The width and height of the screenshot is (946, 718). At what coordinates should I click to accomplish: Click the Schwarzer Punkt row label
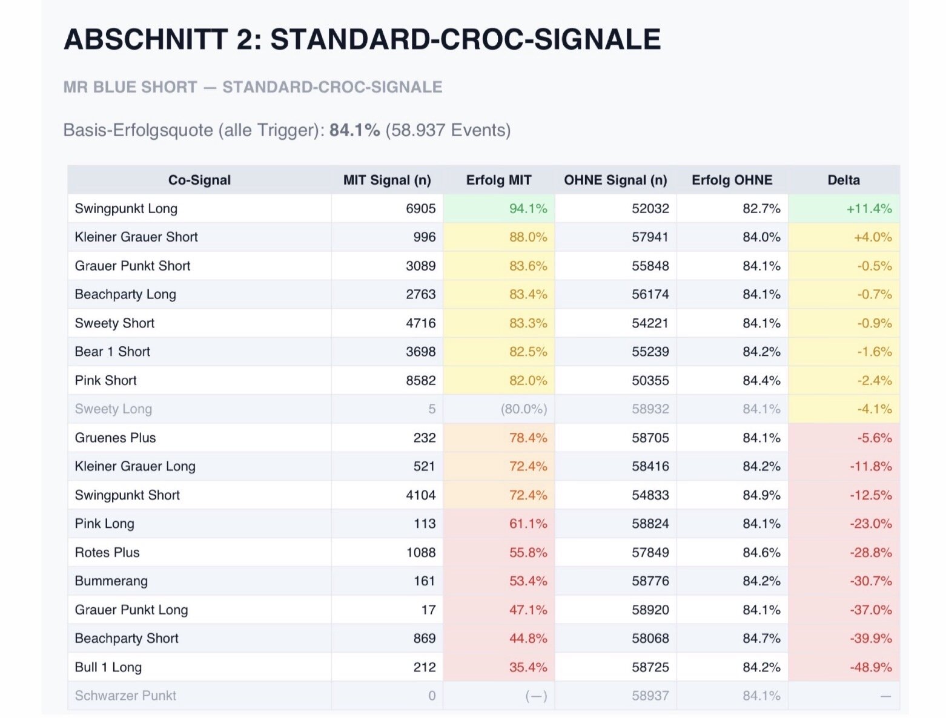tap(125, 696)
